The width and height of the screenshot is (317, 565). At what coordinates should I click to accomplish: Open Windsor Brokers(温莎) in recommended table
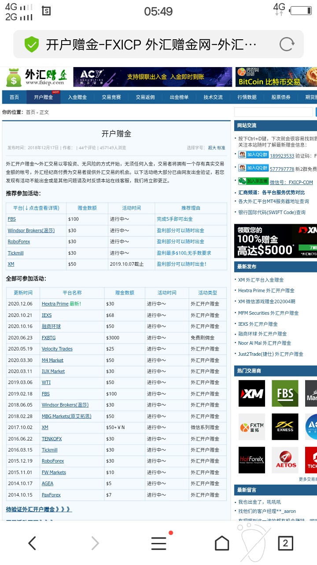(x=31, y=230)
